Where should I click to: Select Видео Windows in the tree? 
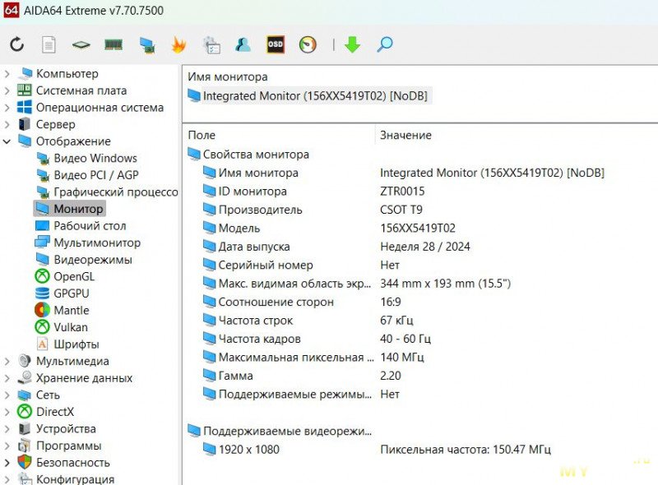(x=86, y=158)
